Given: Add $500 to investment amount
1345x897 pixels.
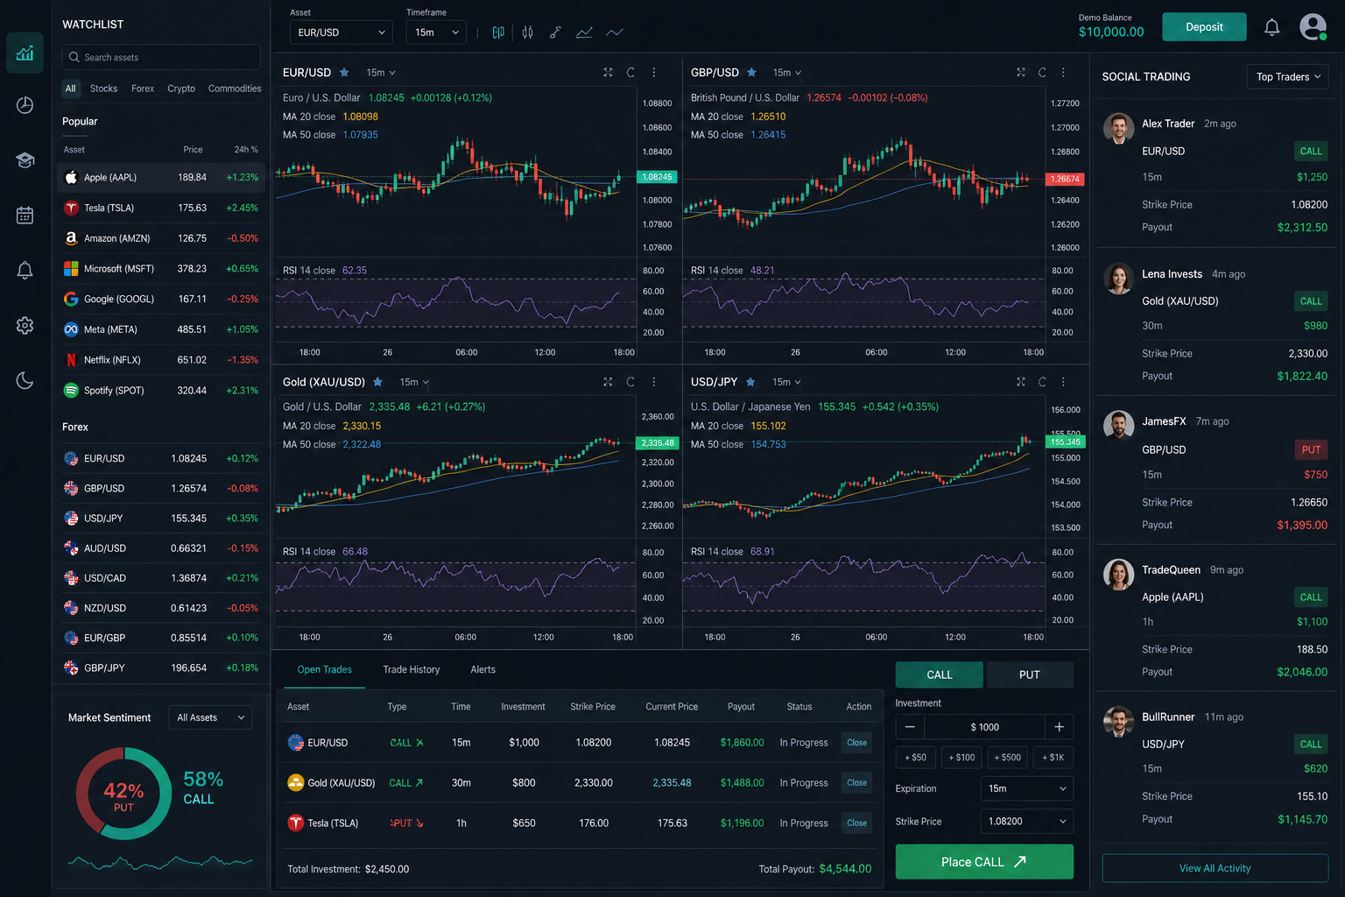Looking at the screenshot, I should click(1007, 758).
